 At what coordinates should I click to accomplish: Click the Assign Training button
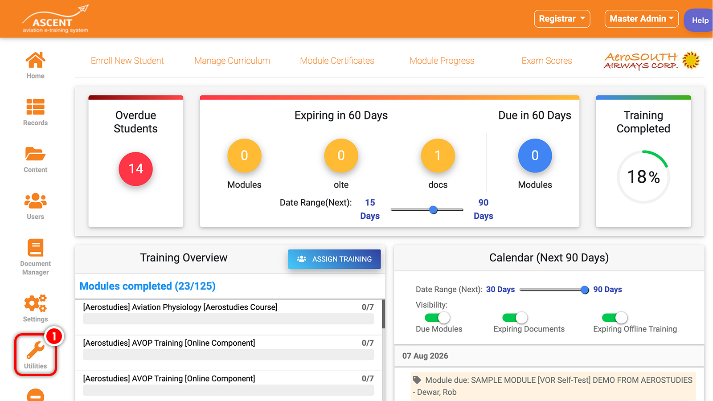[334, 259]
